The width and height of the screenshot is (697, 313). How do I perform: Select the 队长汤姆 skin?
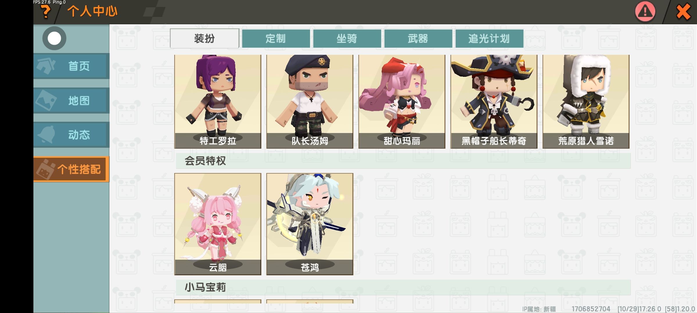coord(310,101)
